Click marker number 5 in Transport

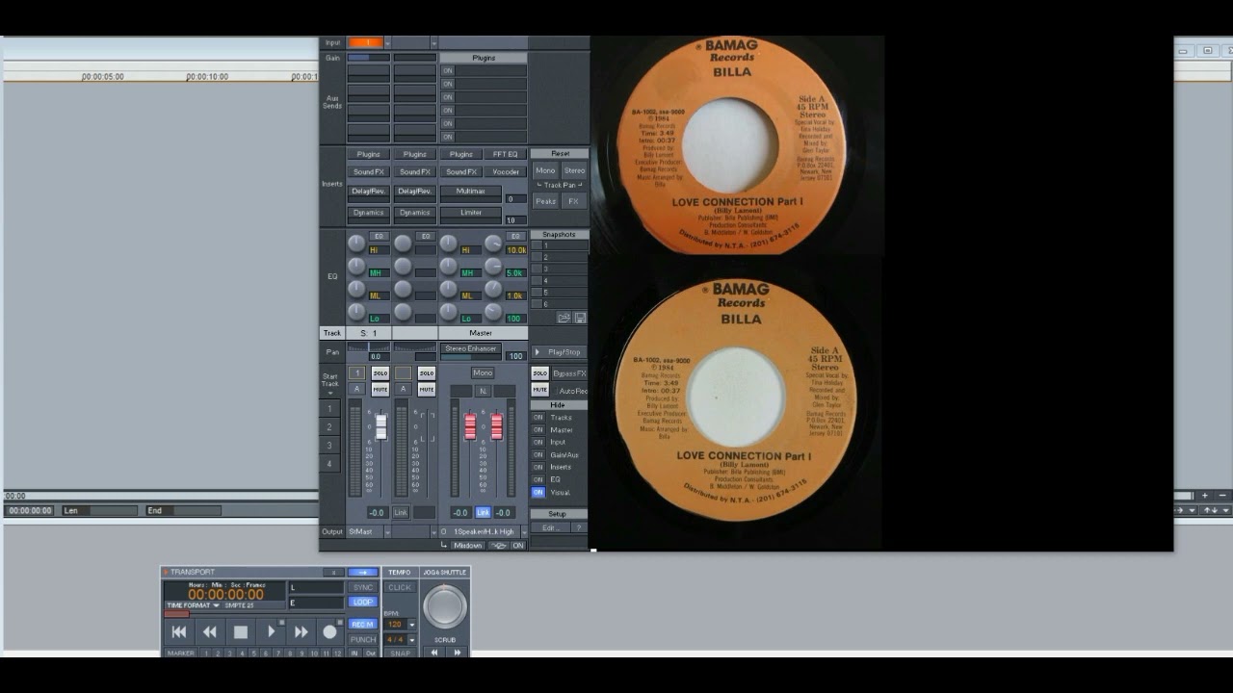click(254, 654)
